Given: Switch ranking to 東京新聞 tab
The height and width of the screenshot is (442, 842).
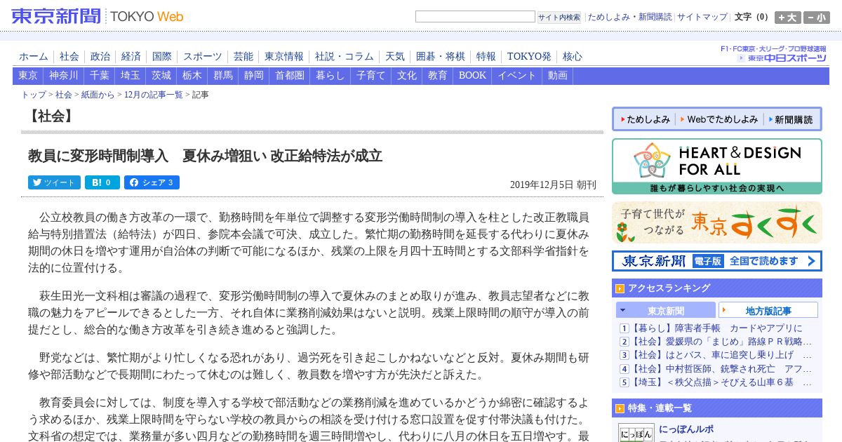Looking at the screenshot, I should coord(666,310).
